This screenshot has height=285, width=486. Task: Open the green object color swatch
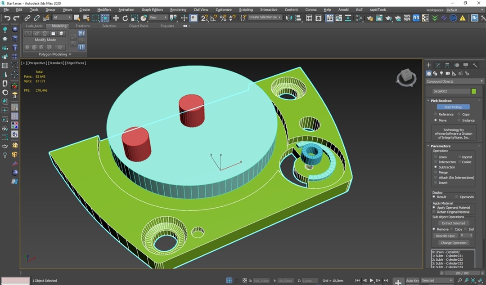[x=473, y=91]
